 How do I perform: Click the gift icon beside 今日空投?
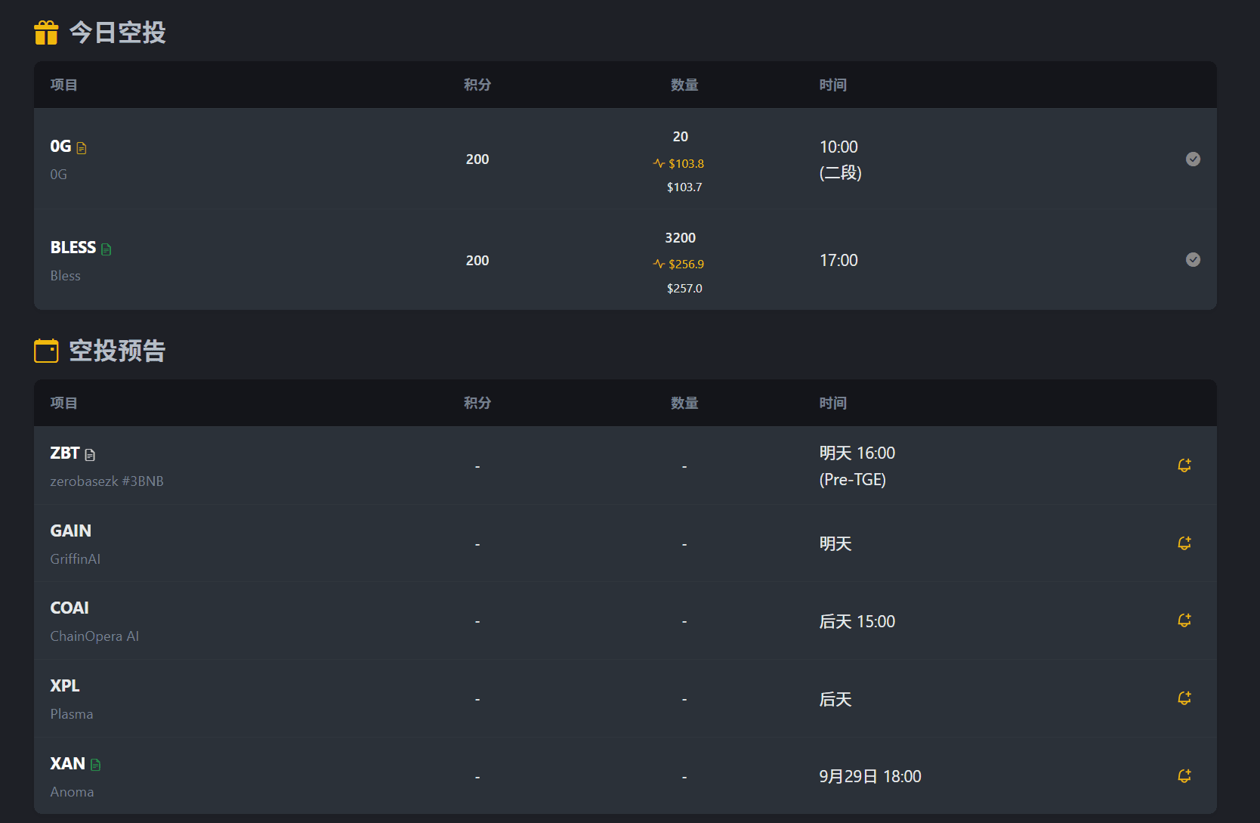click(46, 32)
